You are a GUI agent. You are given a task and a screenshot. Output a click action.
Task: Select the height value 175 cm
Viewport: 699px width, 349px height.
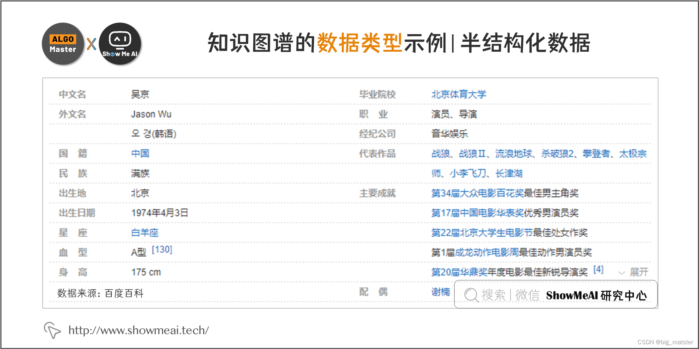[146, 272]
